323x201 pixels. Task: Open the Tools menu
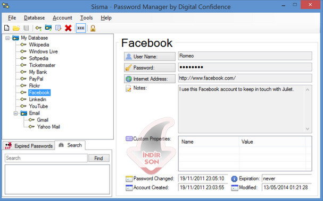point(87,18)
